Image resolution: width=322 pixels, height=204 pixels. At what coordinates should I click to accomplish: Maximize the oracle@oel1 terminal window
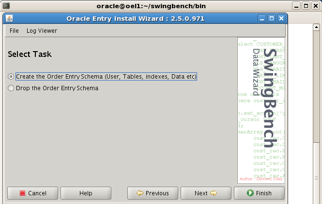[x=306, y=6]
